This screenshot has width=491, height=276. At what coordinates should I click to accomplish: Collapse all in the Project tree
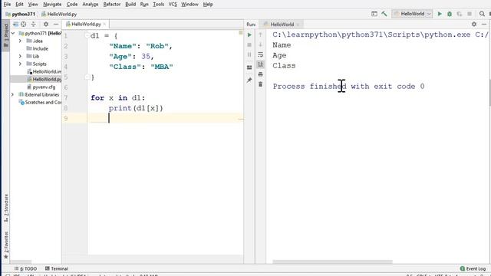point(34,24)
